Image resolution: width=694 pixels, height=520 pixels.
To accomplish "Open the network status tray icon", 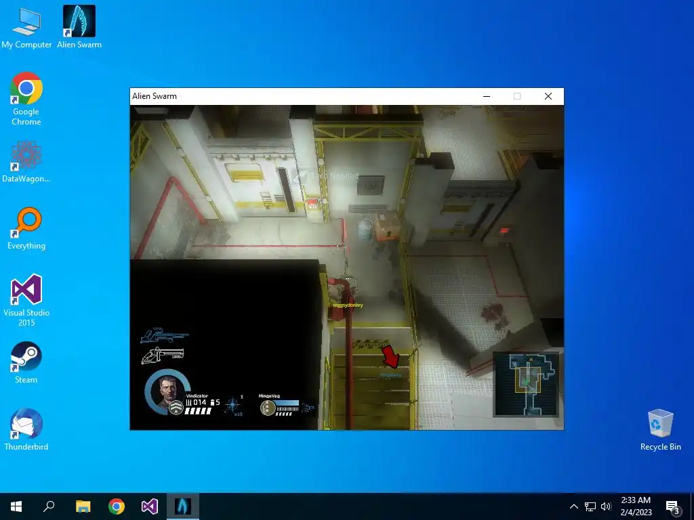I will [x=590, y=506].
